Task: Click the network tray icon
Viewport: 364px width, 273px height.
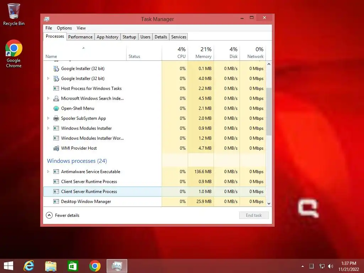Action: [322, 266]
